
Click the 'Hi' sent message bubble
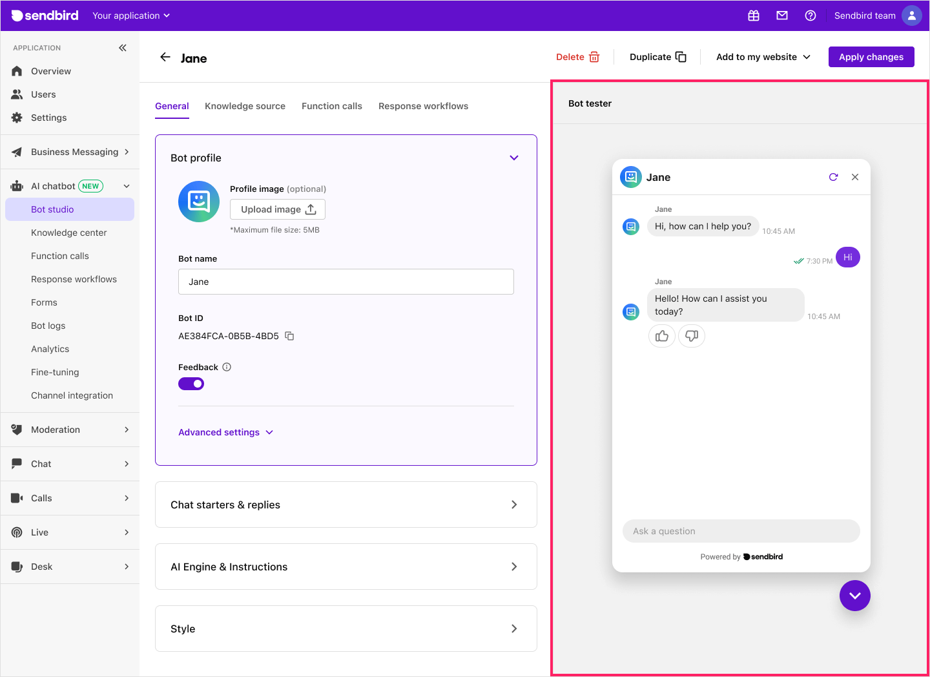(x=848, y=257)
